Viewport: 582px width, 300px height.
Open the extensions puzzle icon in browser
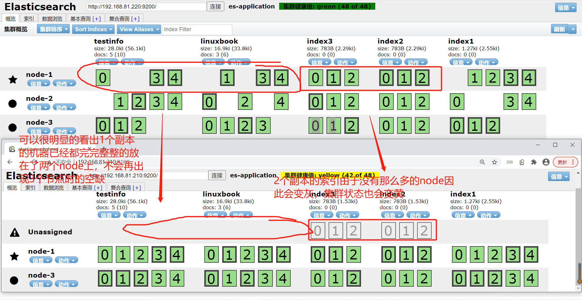point(534,162)
